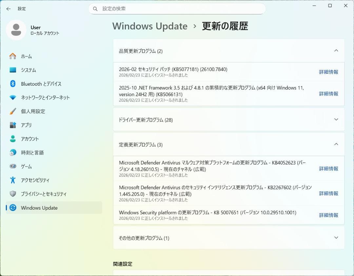The image size is (354, 276).
Task: Collapse the 定義更新プログラム section chevron
Action: pyautogui.click(x=336, y=144)
